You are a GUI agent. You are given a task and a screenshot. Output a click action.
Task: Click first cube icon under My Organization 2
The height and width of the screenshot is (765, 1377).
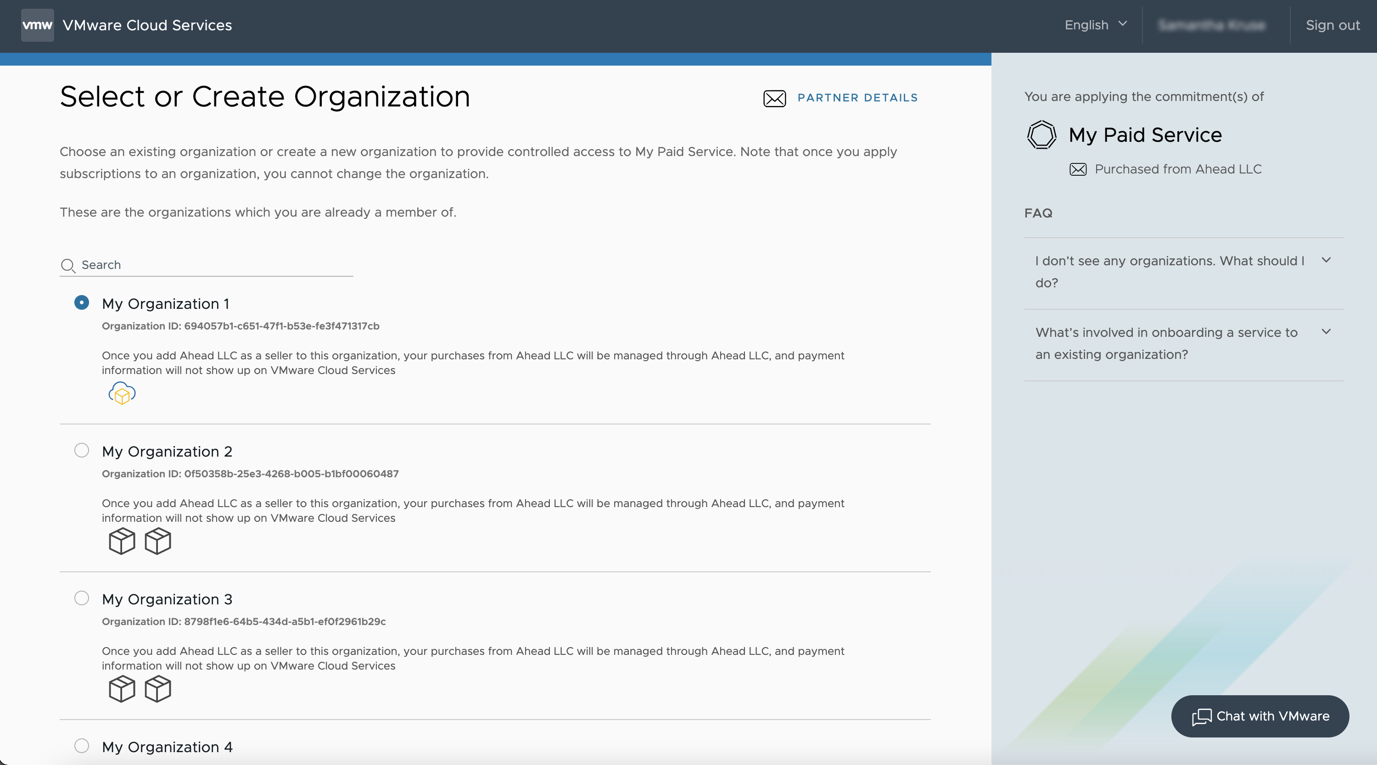pyautogui.click(x=122, y=541)
